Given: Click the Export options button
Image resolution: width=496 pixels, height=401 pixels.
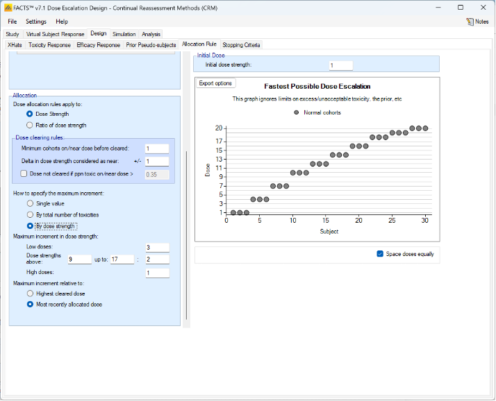Looking at the screenshot, I should click(x=215, y=83).
